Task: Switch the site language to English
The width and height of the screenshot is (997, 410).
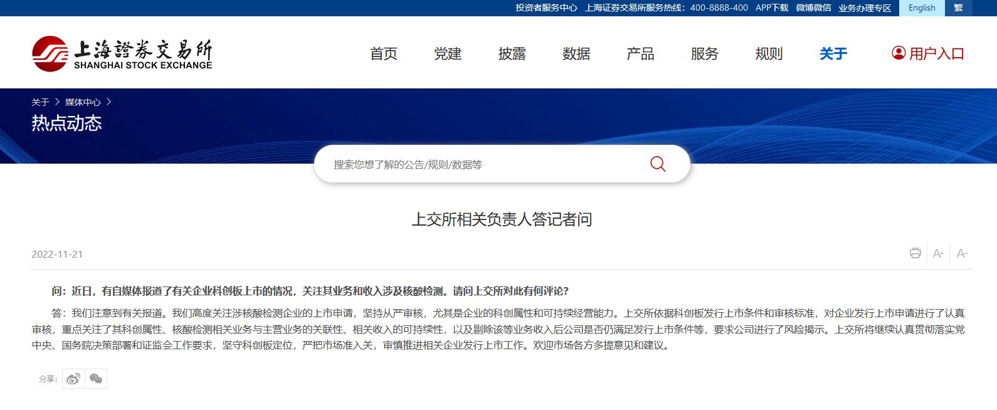Action: (922, 8)
